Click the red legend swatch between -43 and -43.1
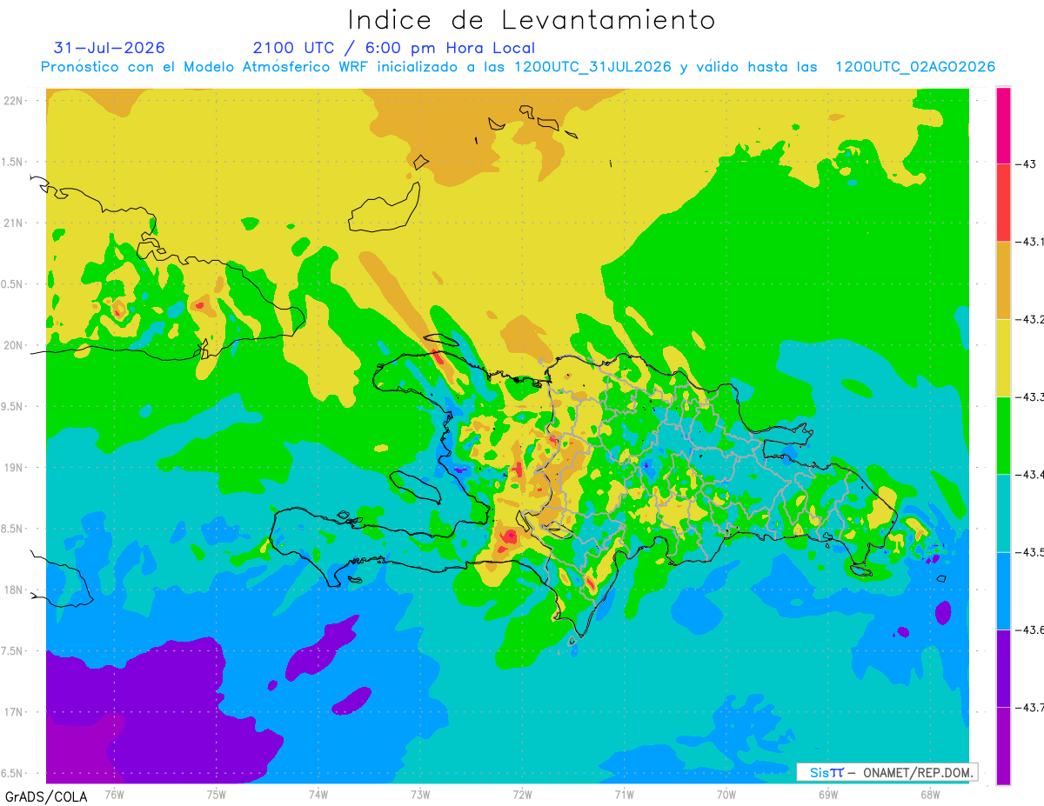Viewport: 1044px width, 806px height. click(1003, 203)
